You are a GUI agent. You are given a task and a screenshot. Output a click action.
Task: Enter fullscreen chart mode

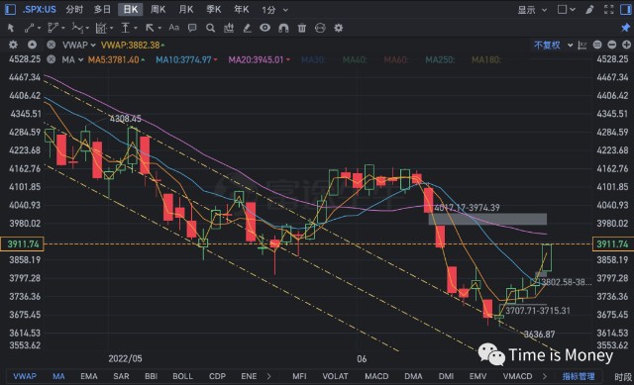coord(608,10)
